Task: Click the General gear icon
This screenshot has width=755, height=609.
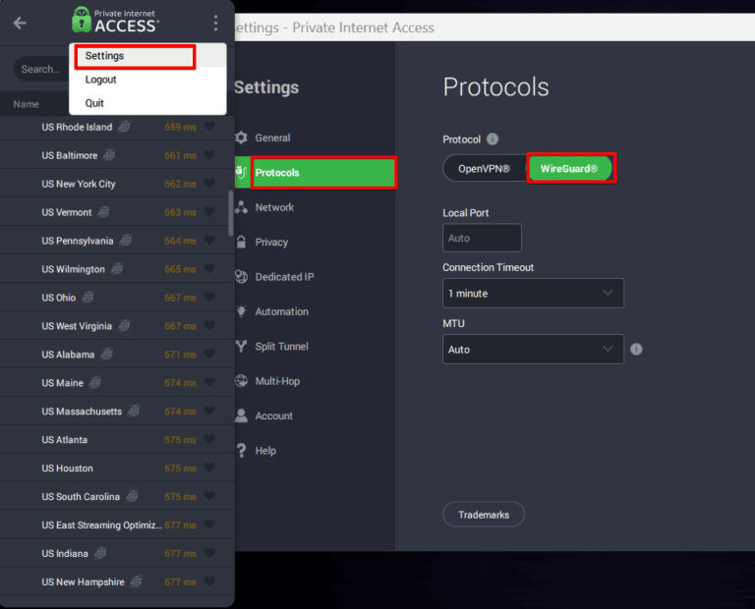Action: point(241,138)
